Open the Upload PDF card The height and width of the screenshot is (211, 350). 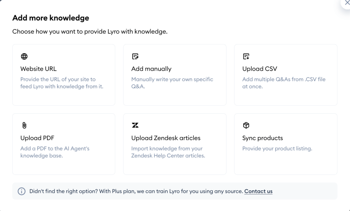(64, 143)
